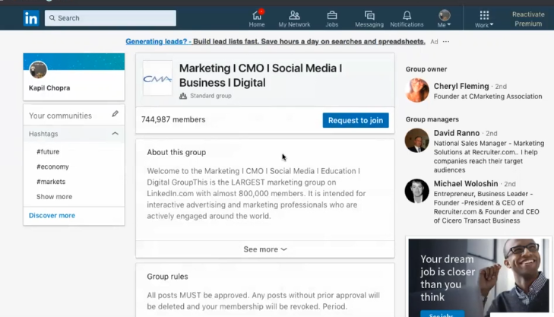Click the CMA group logo

pos(157,78)
